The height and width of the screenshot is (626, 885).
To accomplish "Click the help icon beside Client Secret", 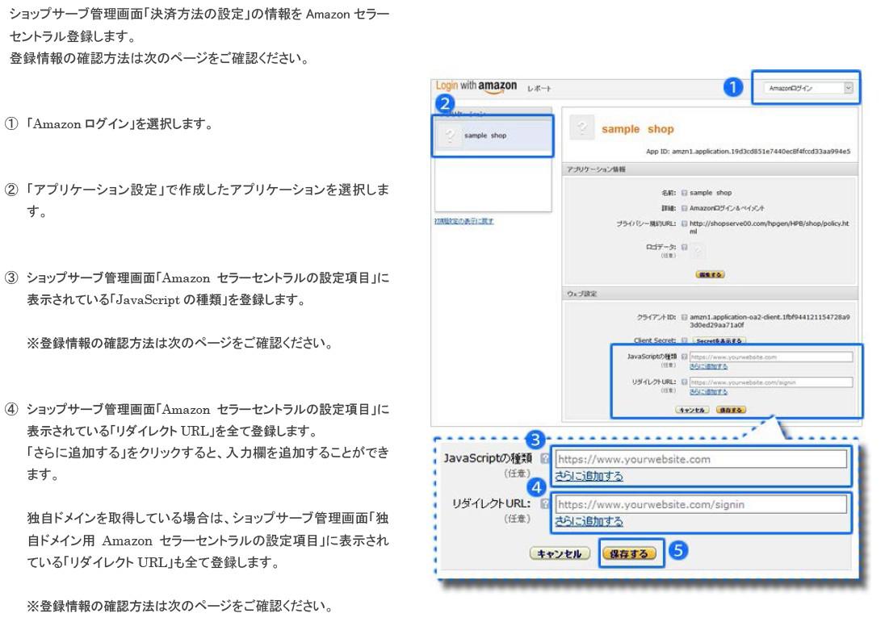I will pyautogui.click(x=684, y=340).
